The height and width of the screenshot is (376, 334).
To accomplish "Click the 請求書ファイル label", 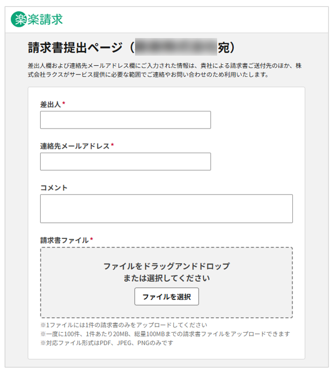I will [64, 240].
